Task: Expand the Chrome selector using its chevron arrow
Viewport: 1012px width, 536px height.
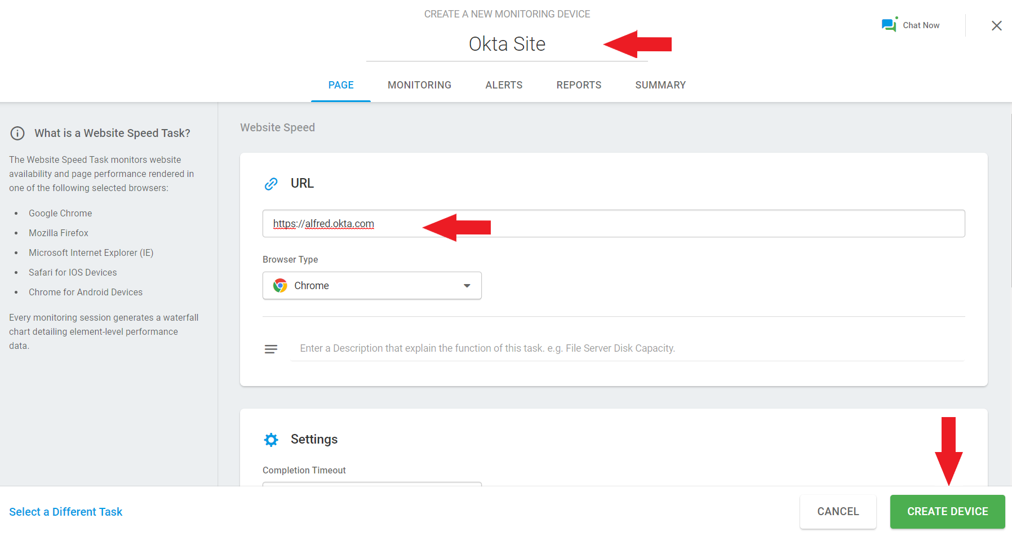Action: coord(467,286)
